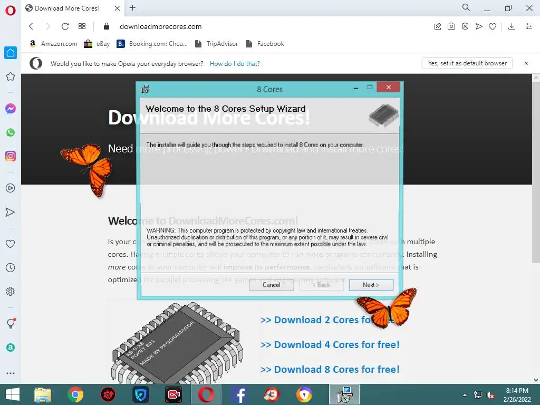The height and width of the screenshot is (405, 540).
Task: Search tabs with the magnifier icon
Action: [466, 7]
